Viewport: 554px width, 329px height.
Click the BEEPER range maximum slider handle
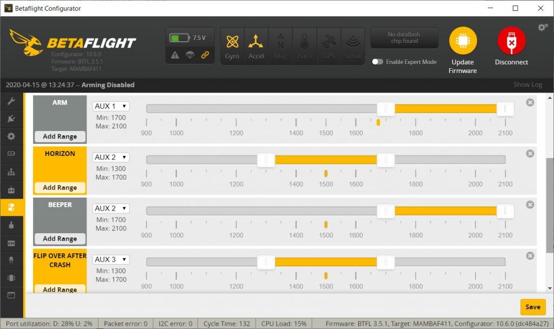coord(505,212)
